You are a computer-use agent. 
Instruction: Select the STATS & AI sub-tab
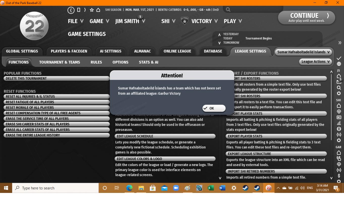149,62
